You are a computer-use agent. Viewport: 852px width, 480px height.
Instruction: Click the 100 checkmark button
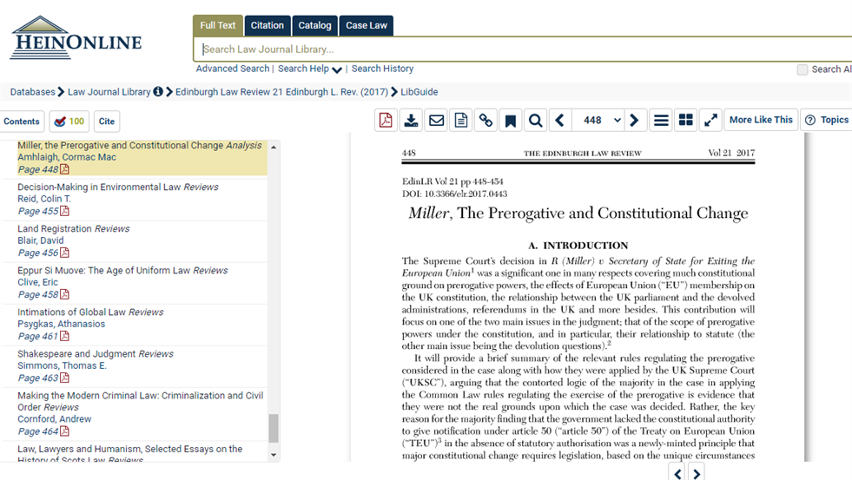(x=69, y=122)
